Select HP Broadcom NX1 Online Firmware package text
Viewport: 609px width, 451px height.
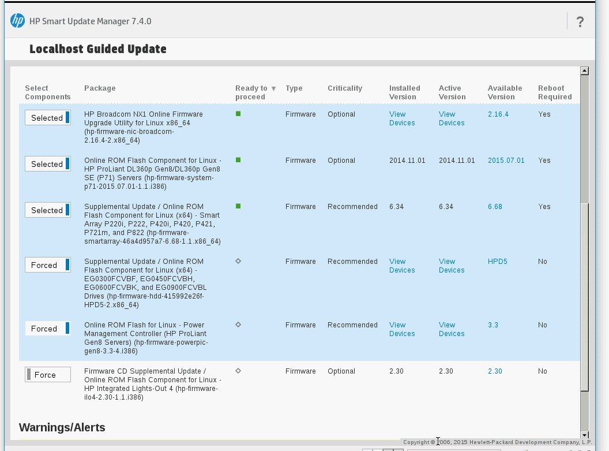tap(144, 126)
